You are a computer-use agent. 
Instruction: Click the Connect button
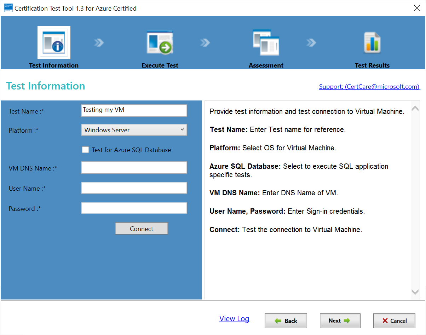[x=142, y=229]
